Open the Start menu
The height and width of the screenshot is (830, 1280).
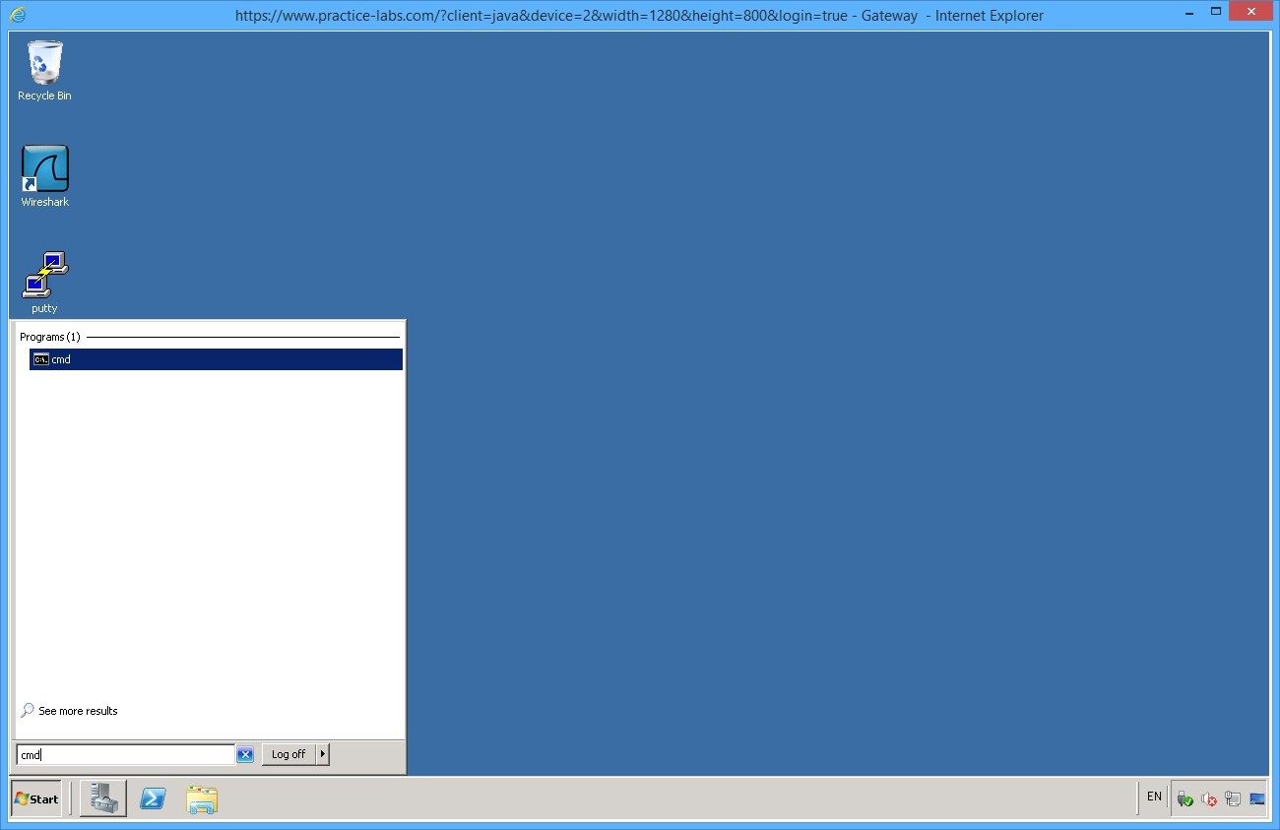(x=35, y=798)
